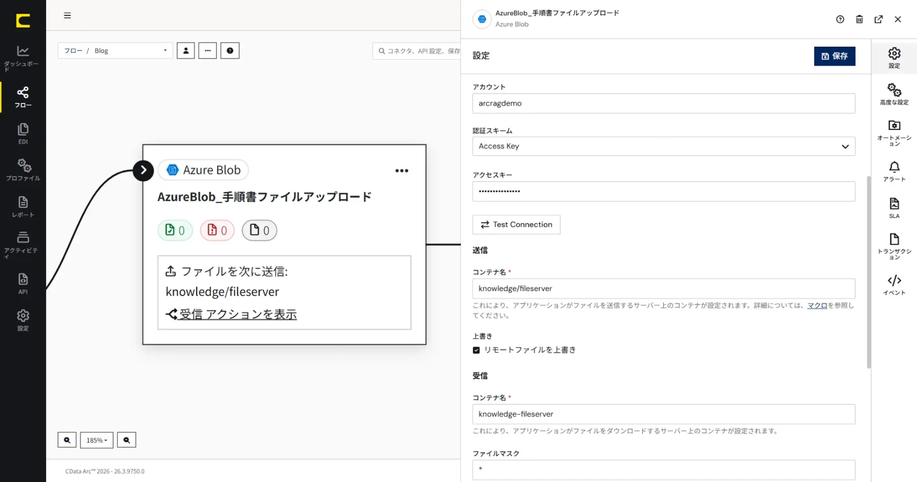Click the アカウント field containing arcragdemo
917x482 pixels.
tap(663, 103)
